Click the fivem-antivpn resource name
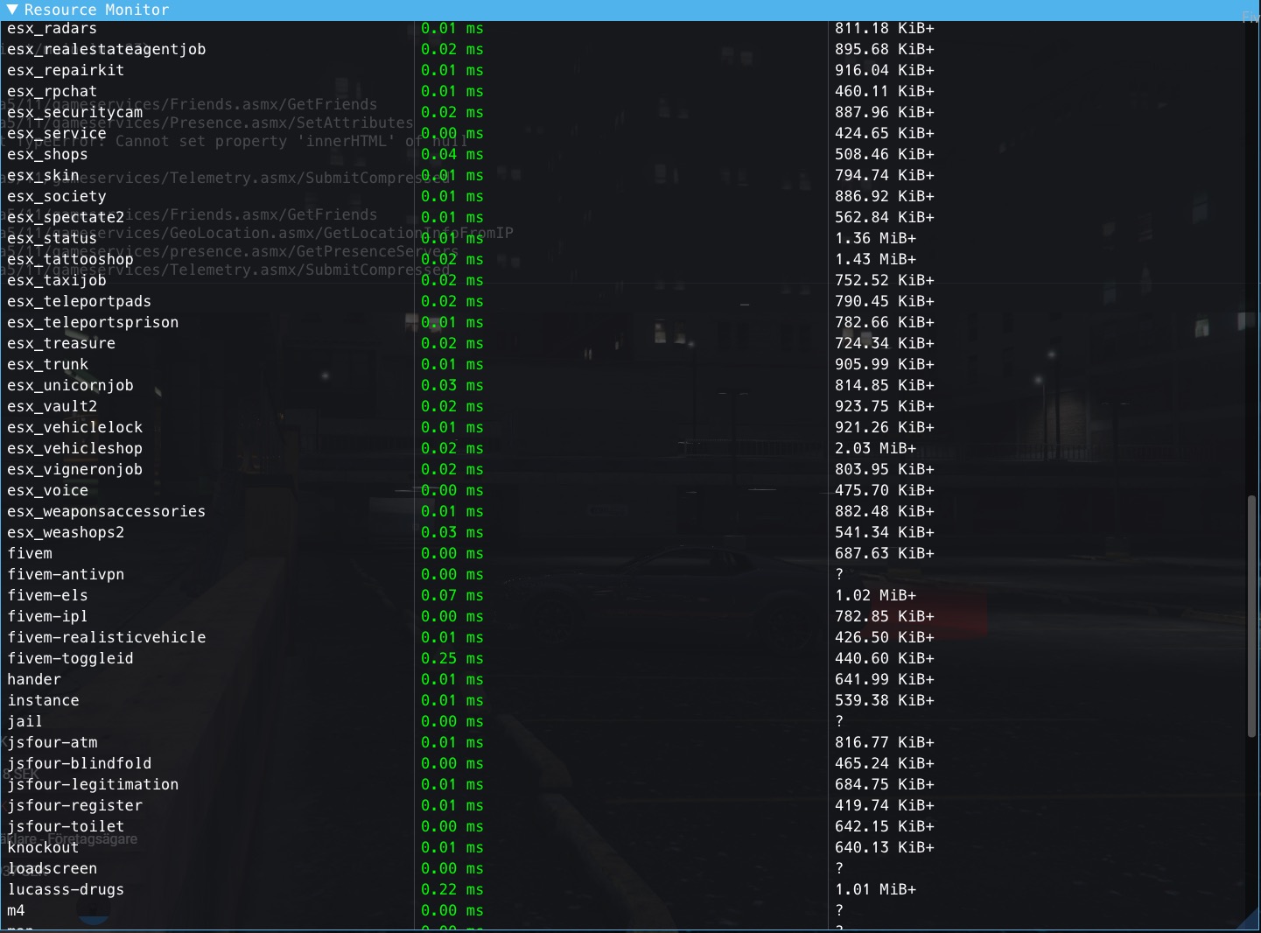This screenshot has width=1261, height=933. click(66, 575)
